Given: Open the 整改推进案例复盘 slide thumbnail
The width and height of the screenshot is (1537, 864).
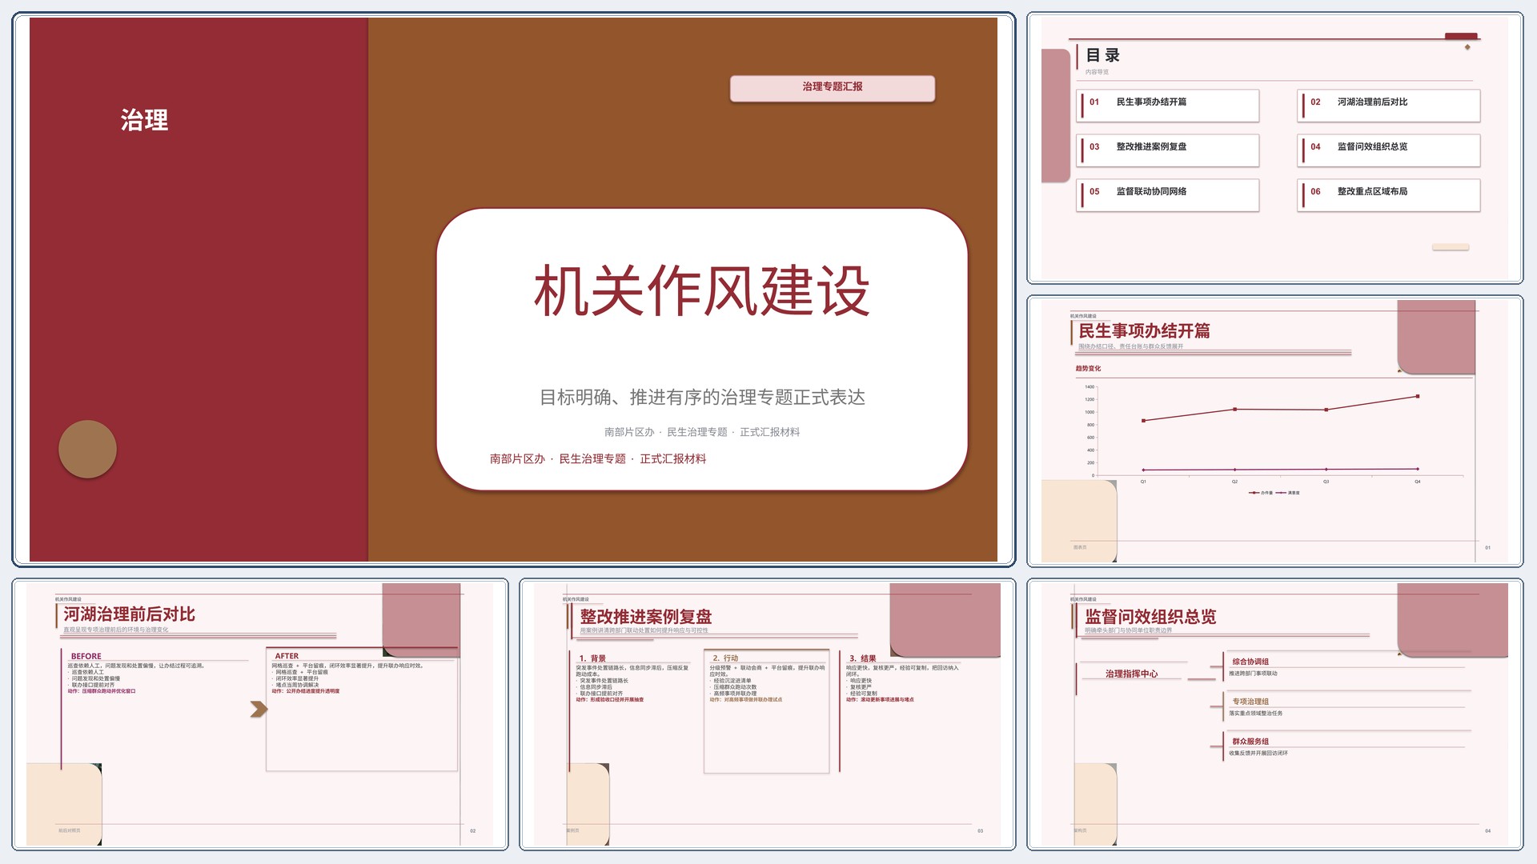Looking at the screenshot, I should [x=767, y=714].
